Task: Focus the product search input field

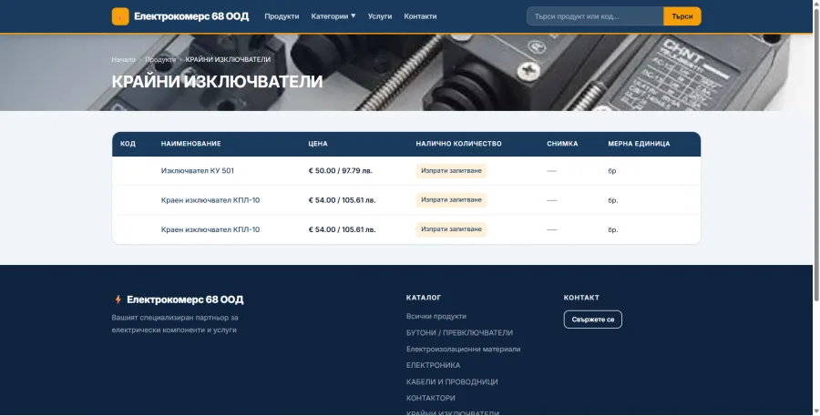Action: (x=595, y=16)
